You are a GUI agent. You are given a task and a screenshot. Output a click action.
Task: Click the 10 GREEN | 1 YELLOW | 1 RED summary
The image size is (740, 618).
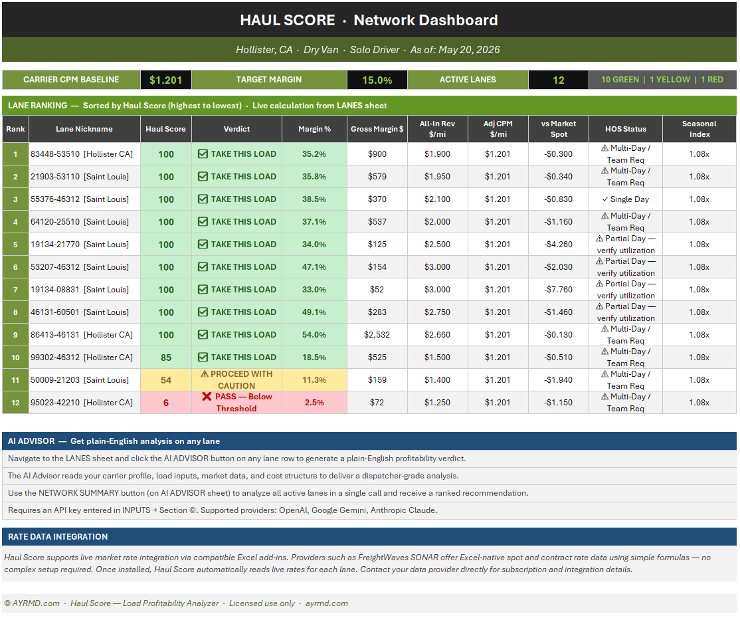(662, 80)
